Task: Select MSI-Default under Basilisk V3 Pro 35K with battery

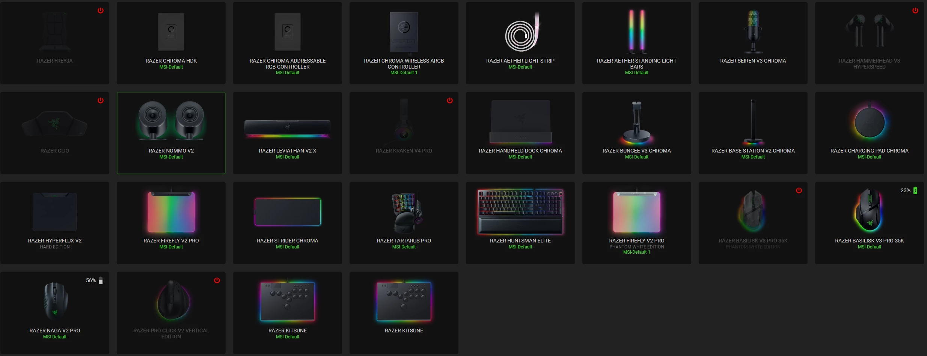Action: 870,247
